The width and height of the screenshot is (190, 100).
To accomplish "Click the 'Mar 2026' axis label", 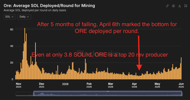I will click(x=111, y=85).
